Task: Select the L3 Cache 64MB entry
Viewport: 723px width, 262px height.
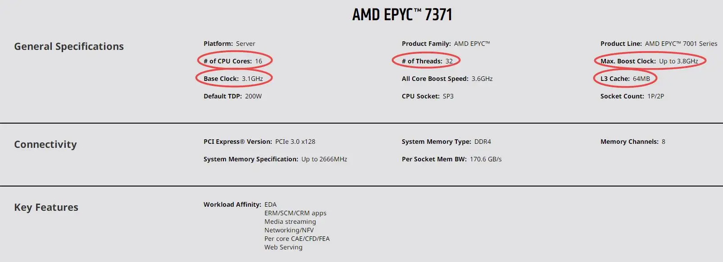Action: 625,79
